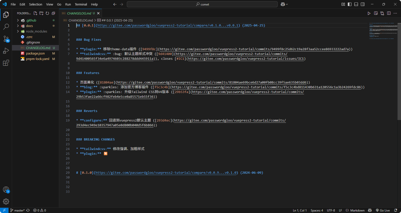This screenshot has height=213, width=401.
Task: Open the Selection menu
Action: pos(36,4)
